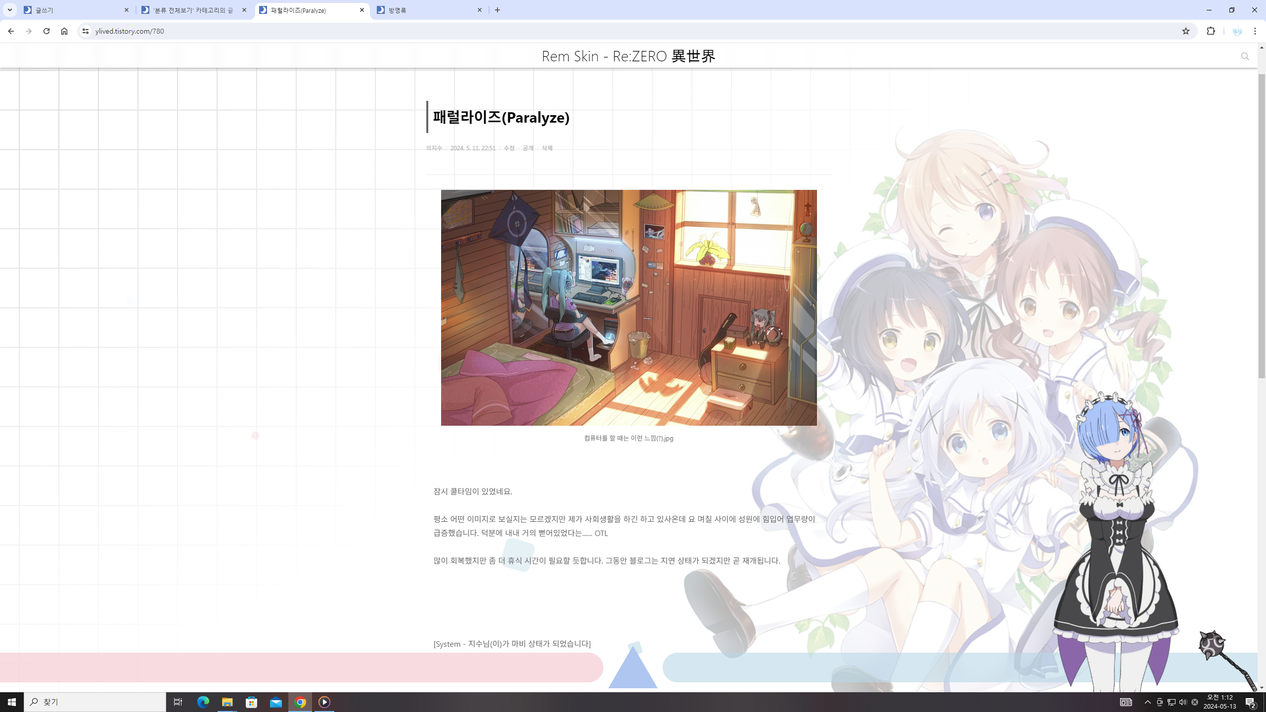Click the blog search magnifier icon
The image size is (1266, 712).
(x=1245, y=57)
